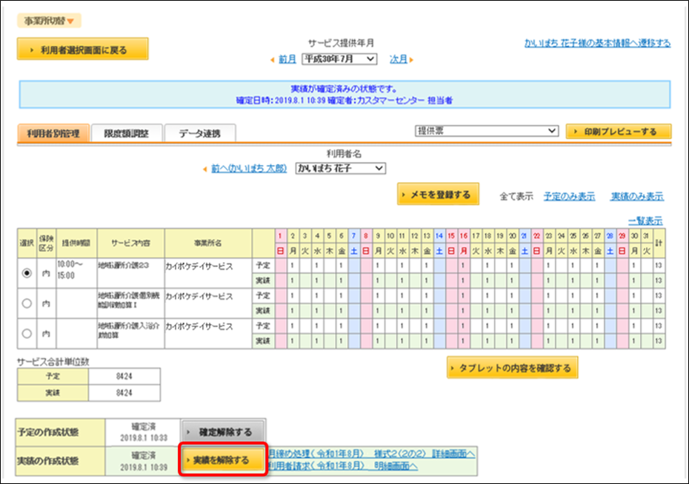The image size is (689, 484).
Task: Click 確定済 2019.8.1 10:39 status cell
Action: pyautogui.click(x=143, y=461)
